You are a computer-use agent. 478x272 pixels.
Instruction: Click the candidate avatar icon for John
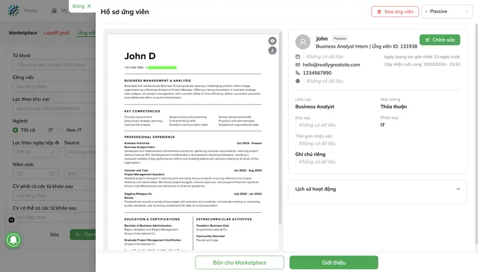click(303, 42)
